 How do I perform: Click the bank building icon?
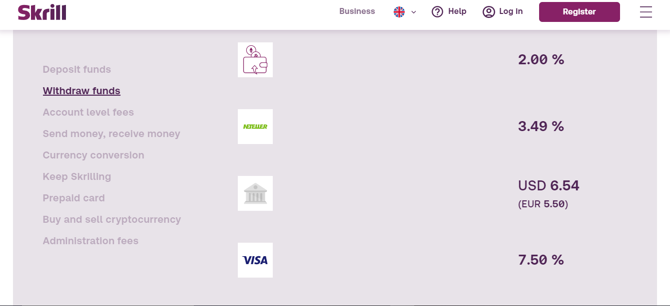point(255,193)
